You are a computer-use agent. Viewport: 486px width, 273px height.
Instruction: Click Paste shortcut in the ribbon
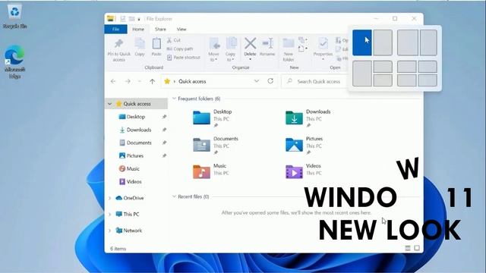(184, 58)
